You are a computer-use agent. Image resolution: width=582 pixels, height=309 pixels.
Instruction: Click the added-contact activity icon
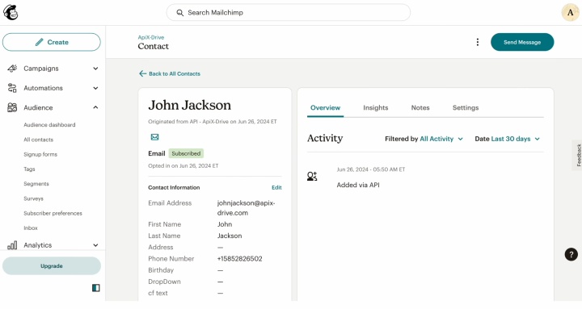pyautogui.click(x=312, y=177)
